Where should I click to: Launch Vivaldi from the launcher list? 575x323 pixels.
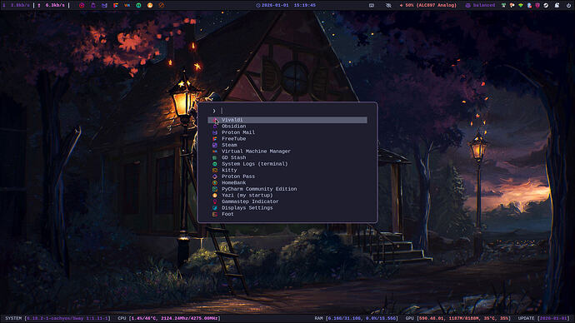tap(287, 120)
